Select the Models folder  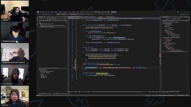(168, 26)
